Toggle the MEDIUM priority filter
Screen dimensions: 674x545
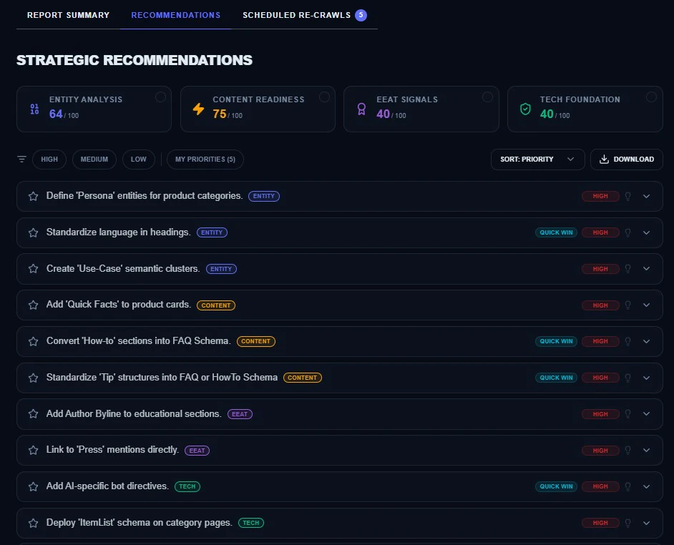[x=94, y=159]
